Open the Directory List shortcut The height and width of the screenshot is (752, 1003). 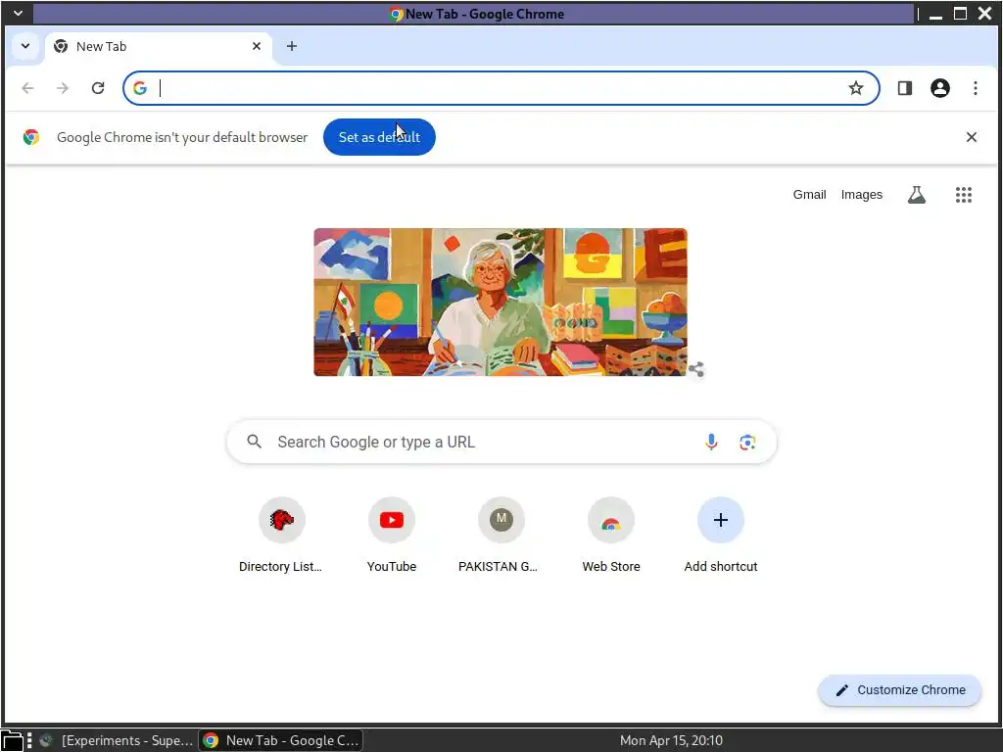coord(281,536)
